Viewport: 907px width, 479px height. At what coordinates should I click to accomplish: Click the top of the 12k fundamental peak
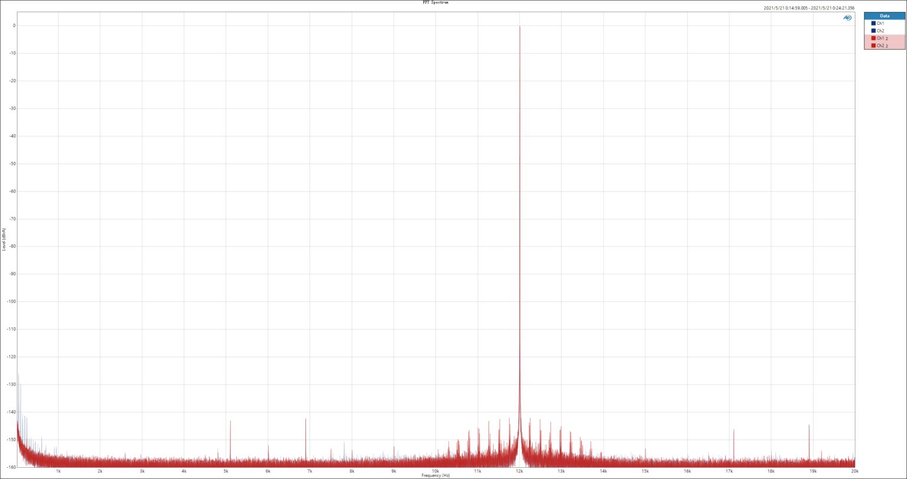point(520,27)
